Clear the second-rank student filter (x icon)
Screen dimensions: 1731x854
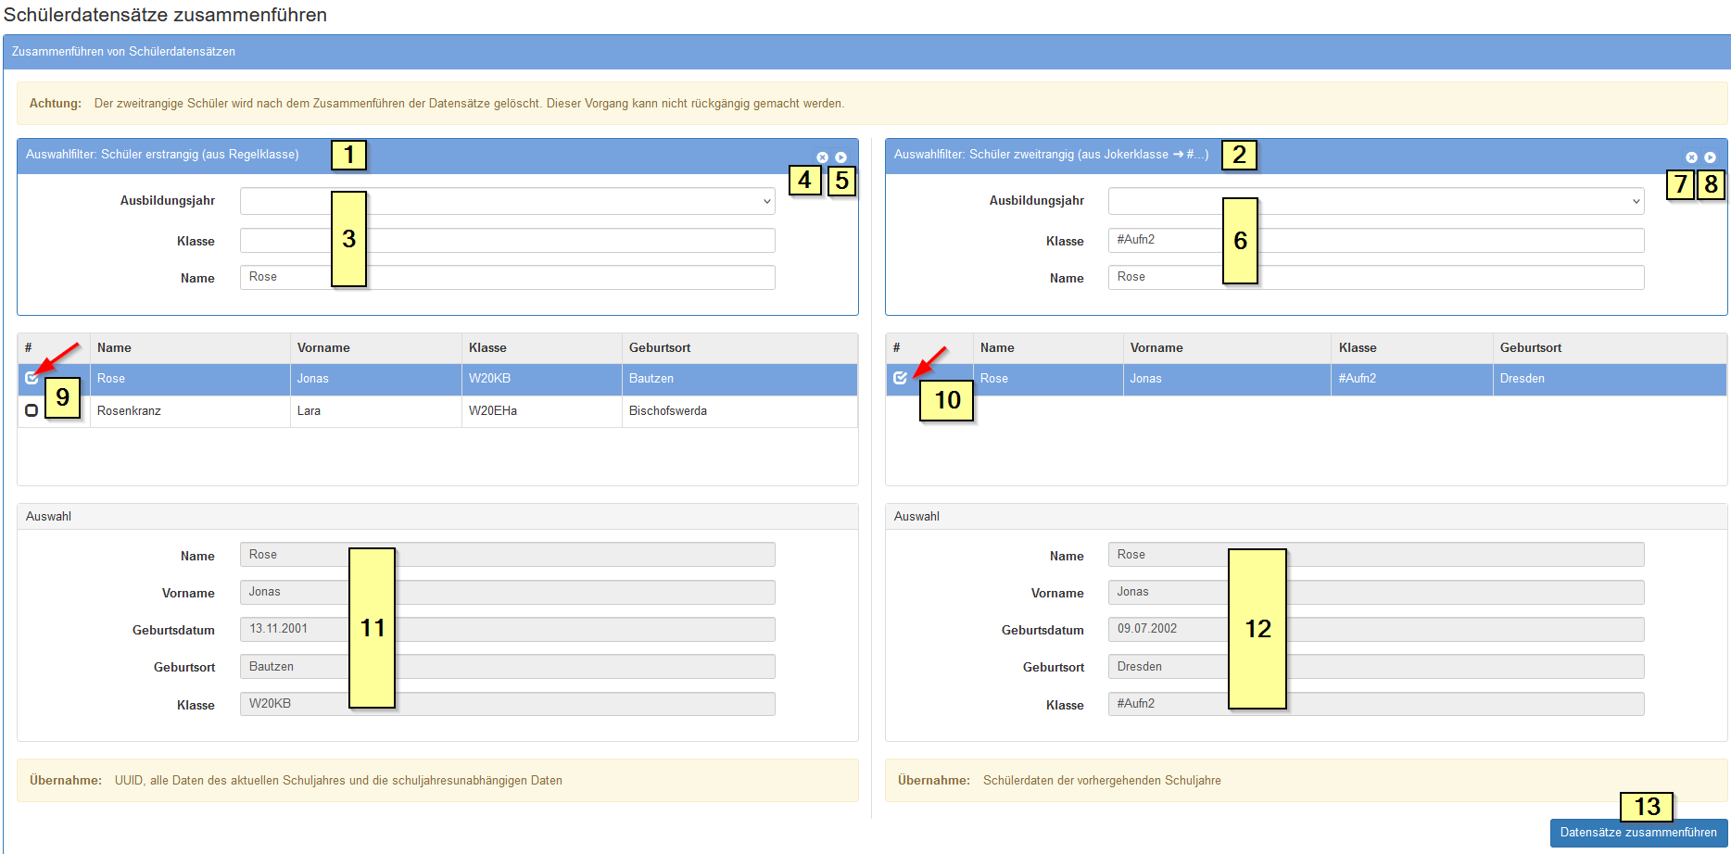1691,157
